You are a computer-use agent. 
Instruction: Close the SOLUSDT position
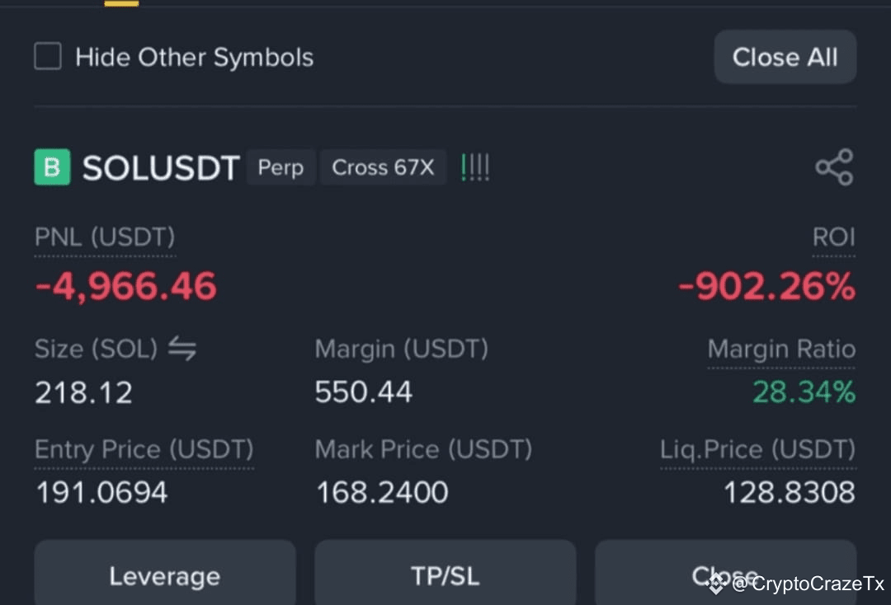pos(725,573)
